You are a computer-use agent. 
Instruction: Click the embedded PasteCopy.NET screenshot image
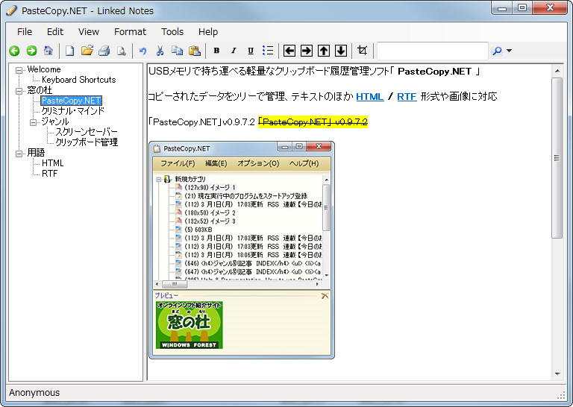tap(242, 250)
